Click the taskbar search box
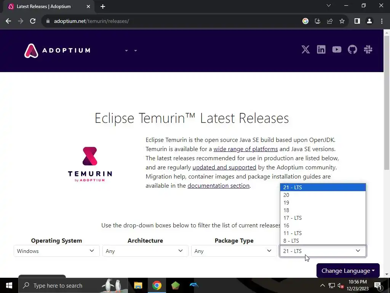Viewport: 390px width, 293px height. coord(73,285)
